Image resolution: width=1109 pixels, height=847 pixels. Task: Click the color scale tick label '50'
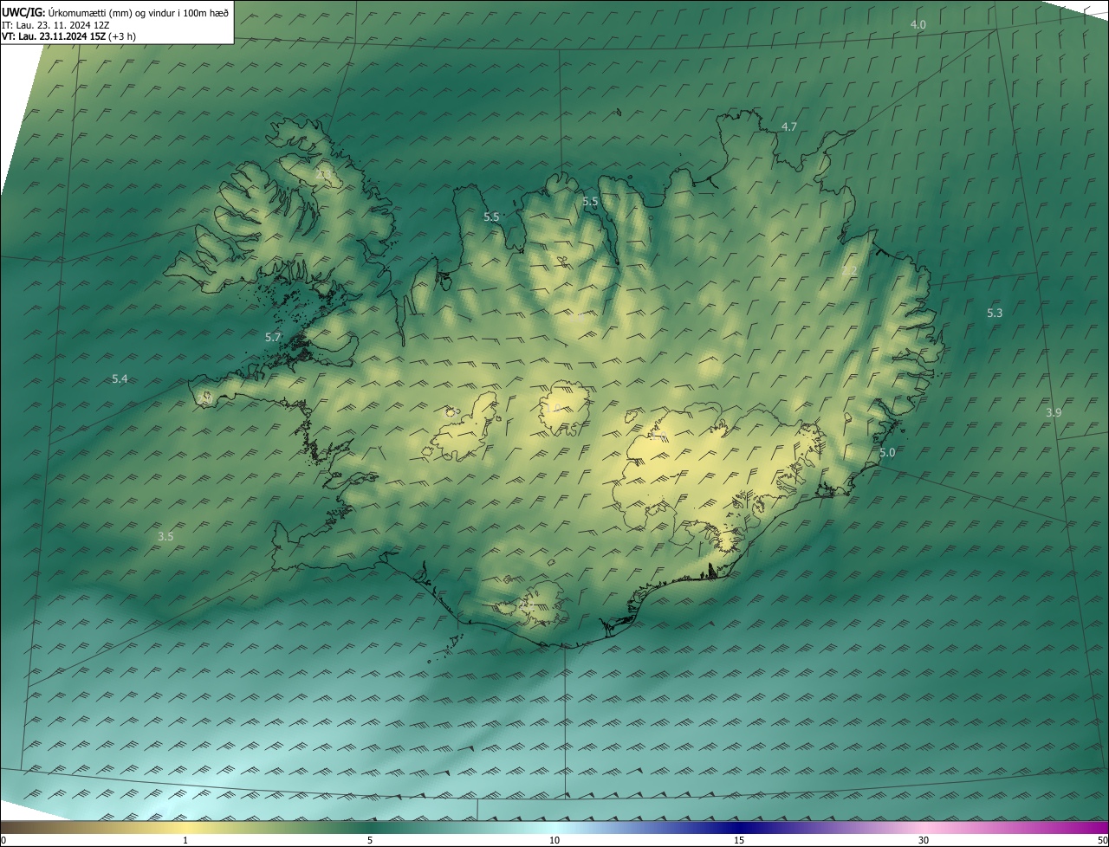1102,840
